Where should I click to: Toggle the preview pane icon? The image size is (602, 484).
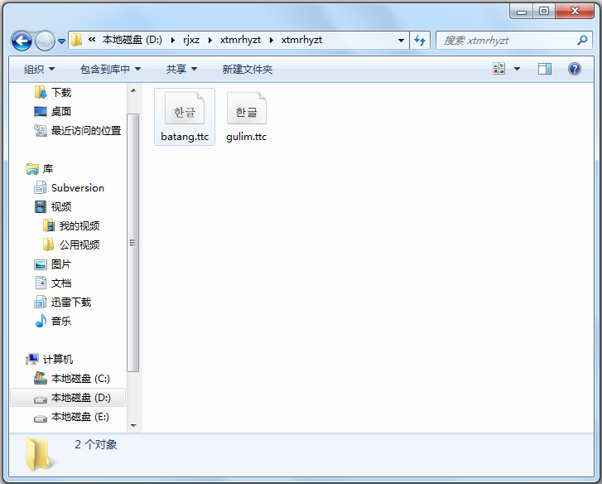coord(544,69)
